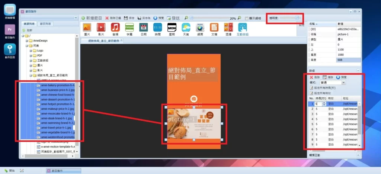Screen dimensions: 381x174
Task: Select the 網頁 web page icon
Action: [x=200, y=28]
